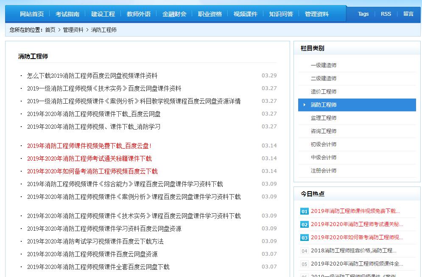
Task: Open hot item 04 2018消防工程师挂靠价格
Action: tap(354, 251)
